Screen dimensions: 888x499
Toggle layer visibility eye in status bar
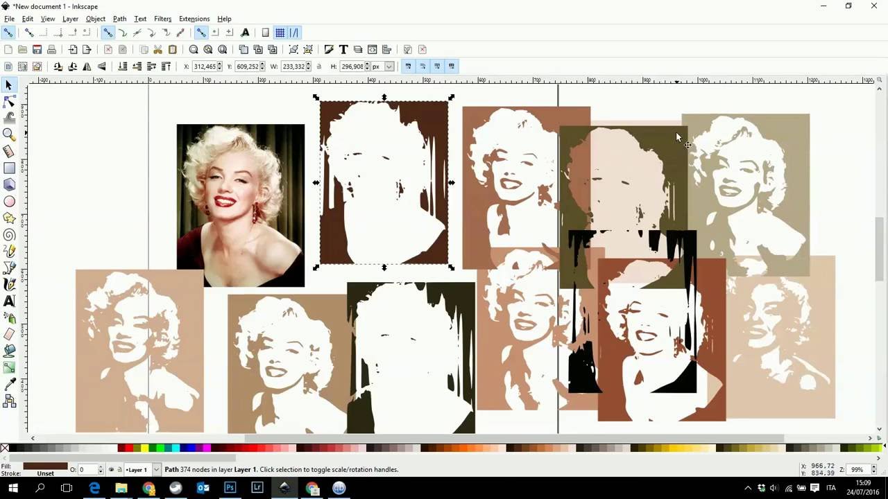111,470
